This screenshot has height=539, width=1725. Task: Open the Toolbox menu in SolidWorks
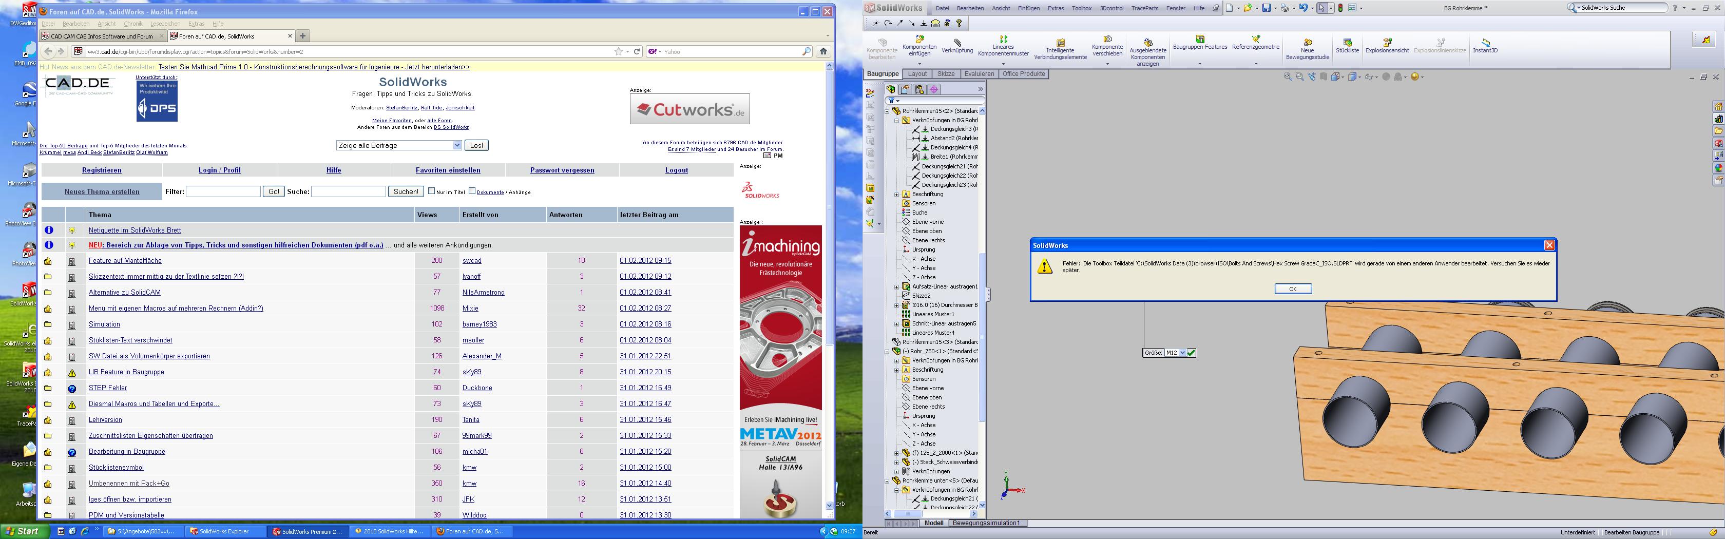click(x=1082, y=8)
